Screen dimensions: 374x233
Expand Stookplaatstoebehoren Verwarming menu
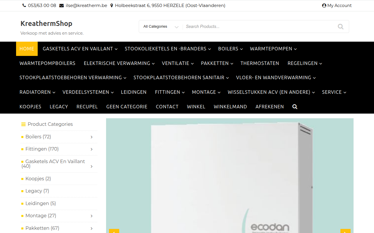(73, 77)
